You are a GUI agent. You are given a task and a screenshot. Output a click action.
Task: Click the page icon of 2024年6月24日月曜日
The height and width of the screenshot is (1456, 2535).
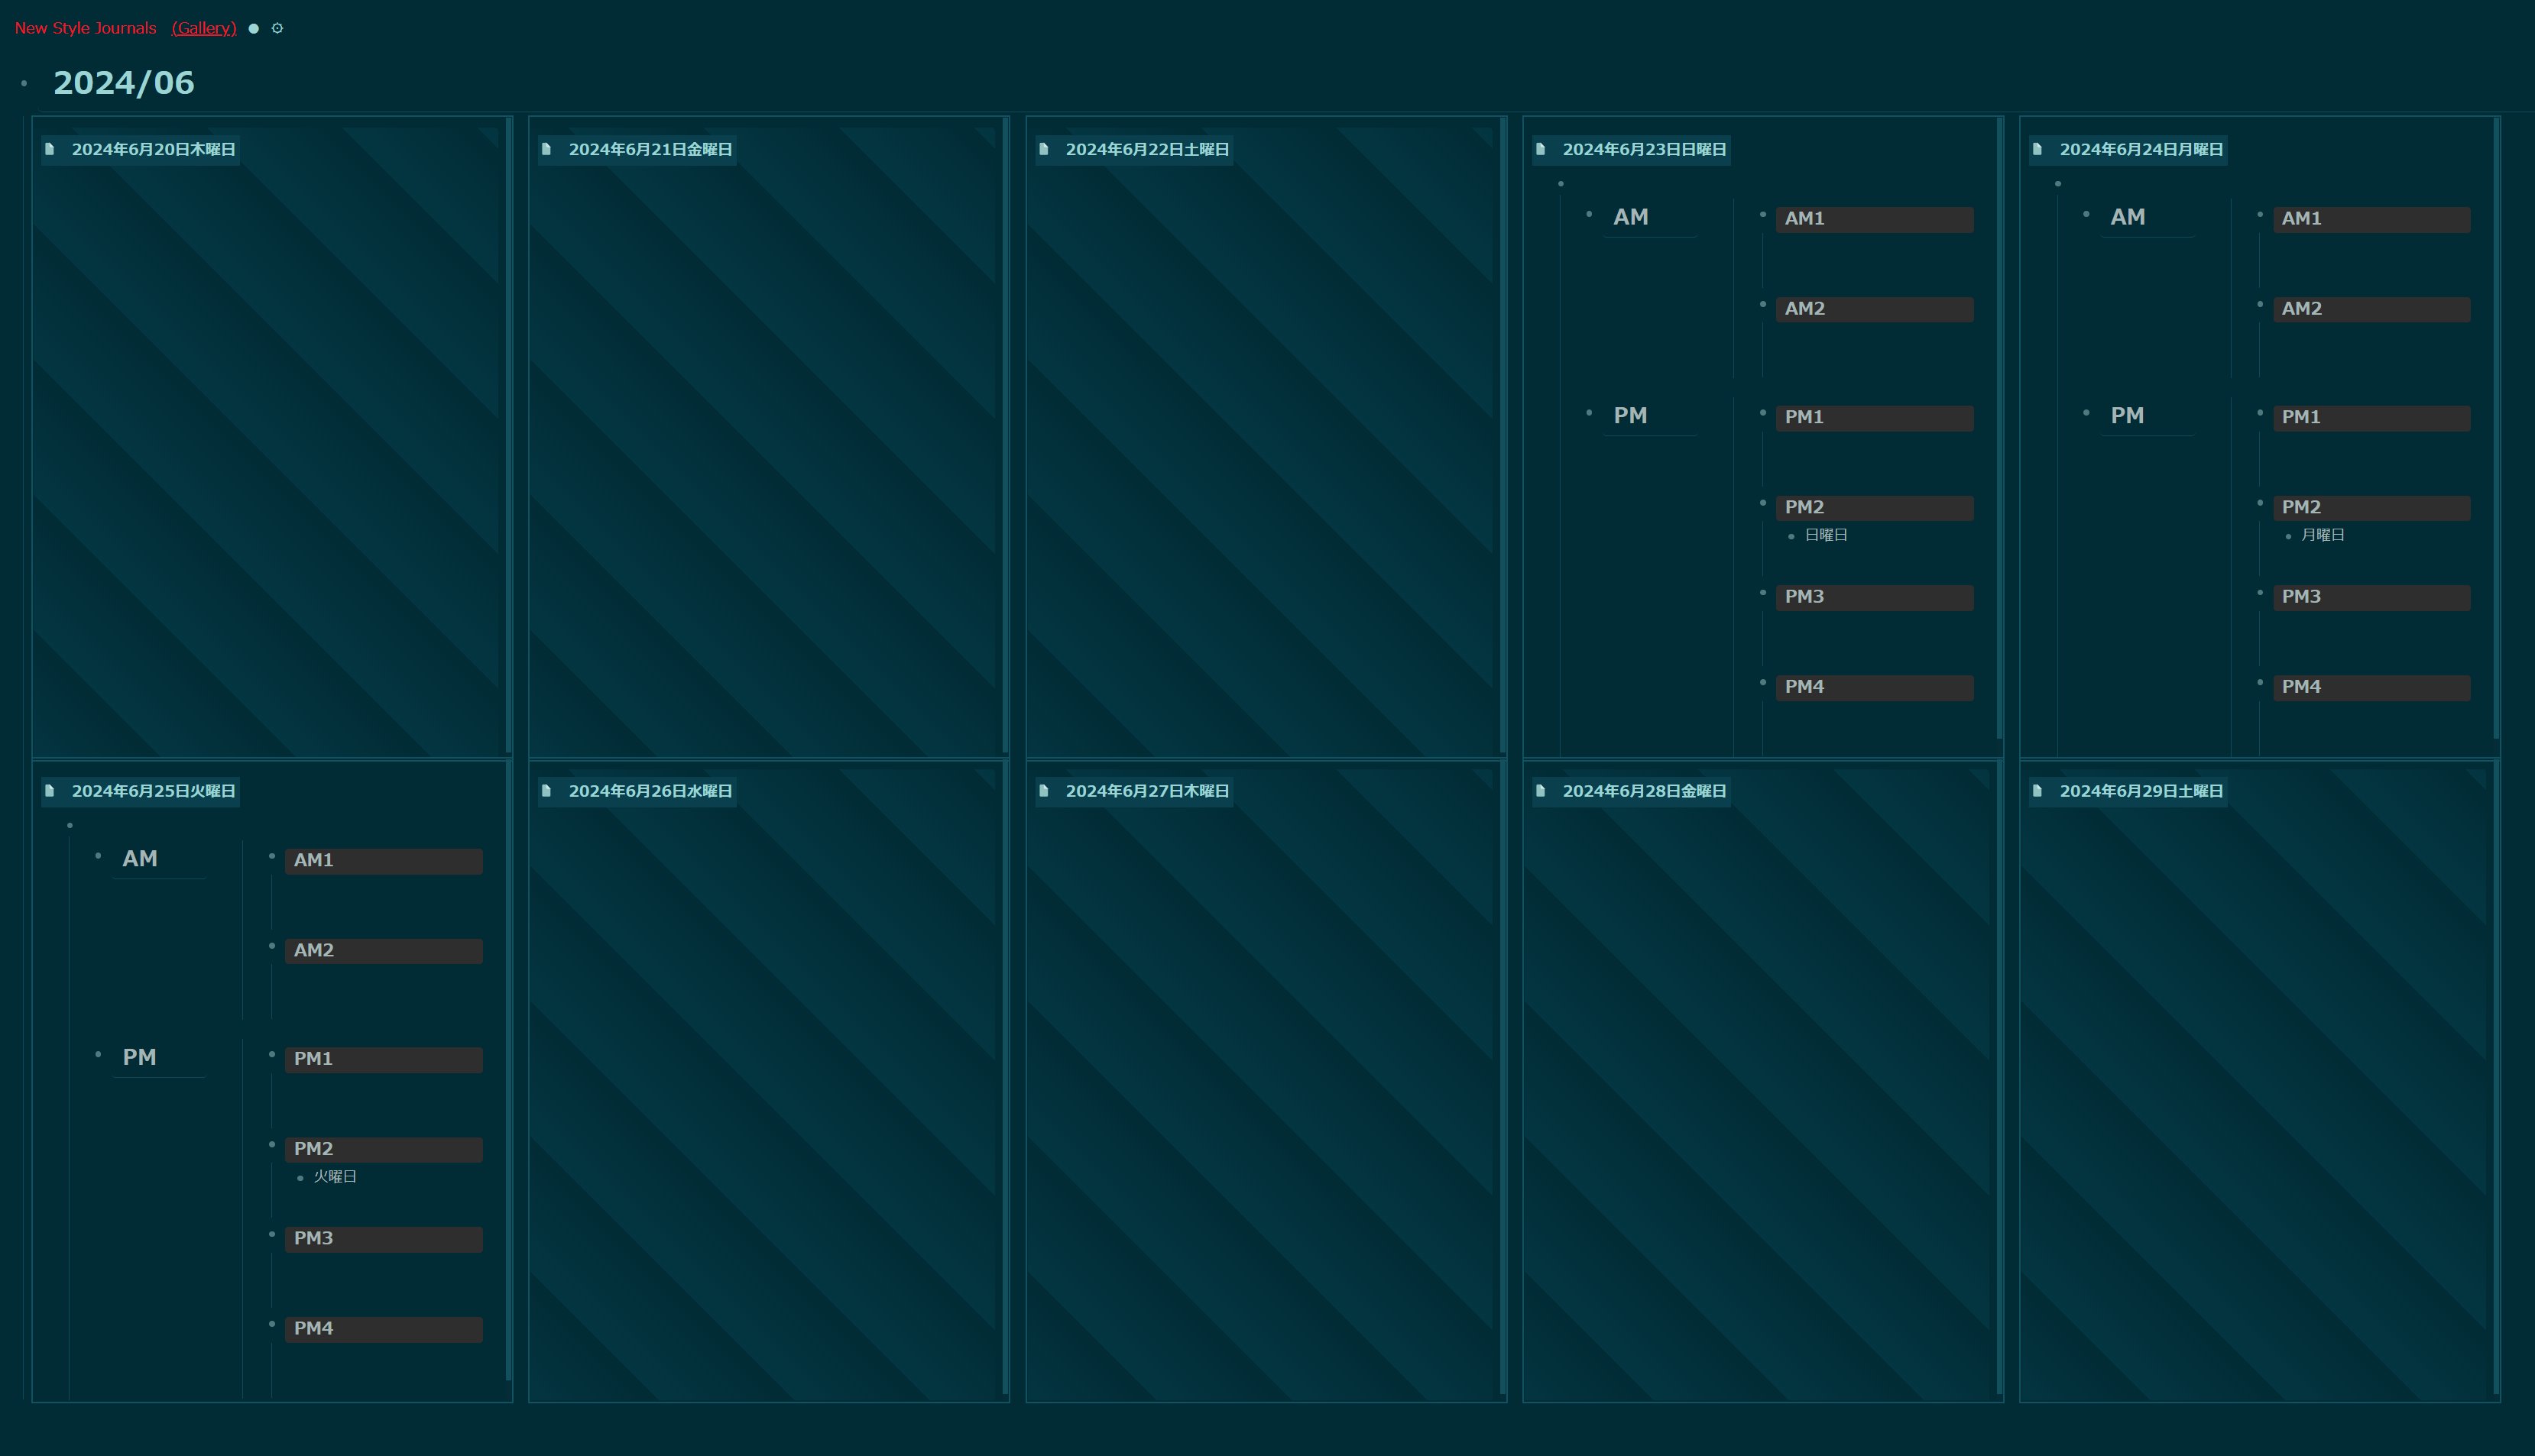2037,149
